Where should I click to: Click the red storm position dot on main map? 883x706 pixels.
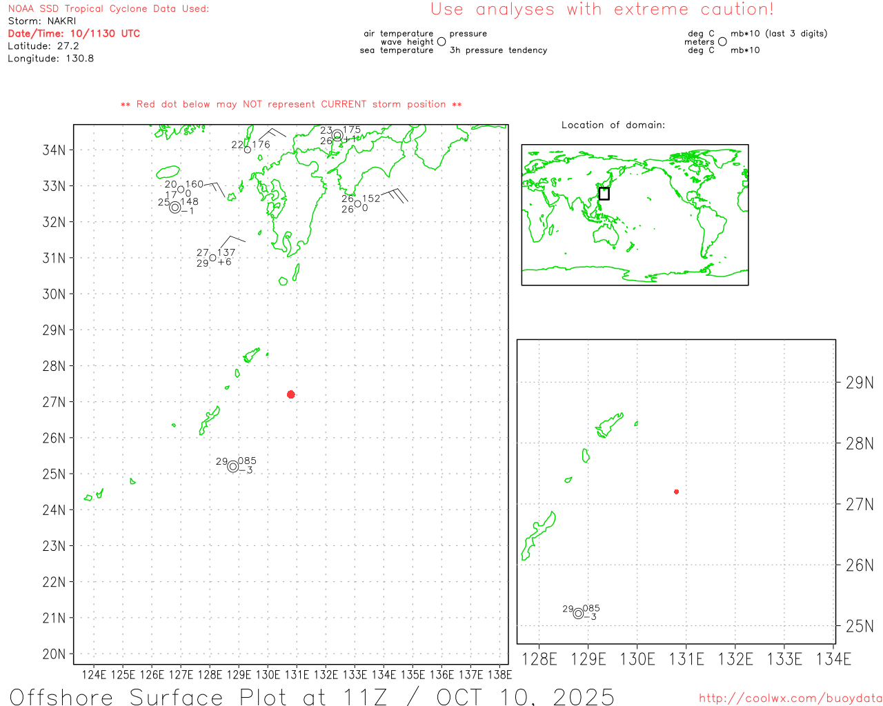click(290, 394)
